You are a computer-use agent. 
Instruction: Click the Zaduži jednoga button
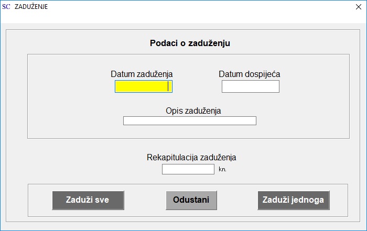click(294, 200)
